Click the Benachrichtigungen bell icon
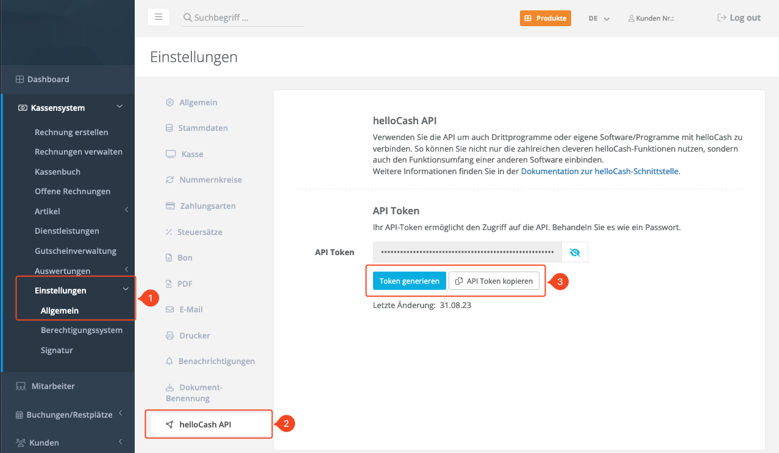The width and height of the screenshot is (779, 453). click(169, 361)
